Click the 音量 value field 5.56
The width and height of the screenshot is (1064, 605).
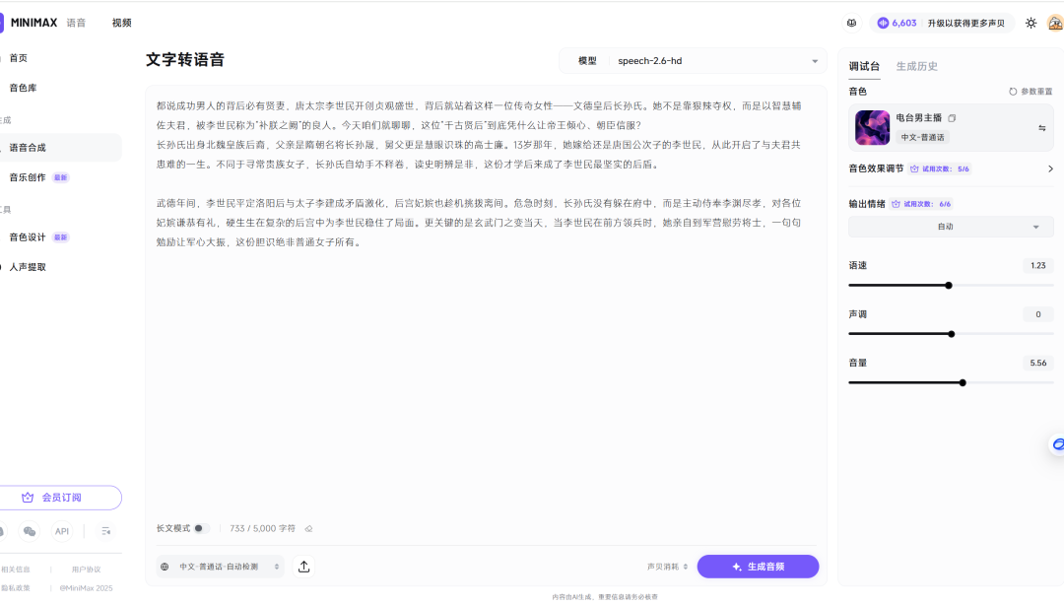point(1038,364)
